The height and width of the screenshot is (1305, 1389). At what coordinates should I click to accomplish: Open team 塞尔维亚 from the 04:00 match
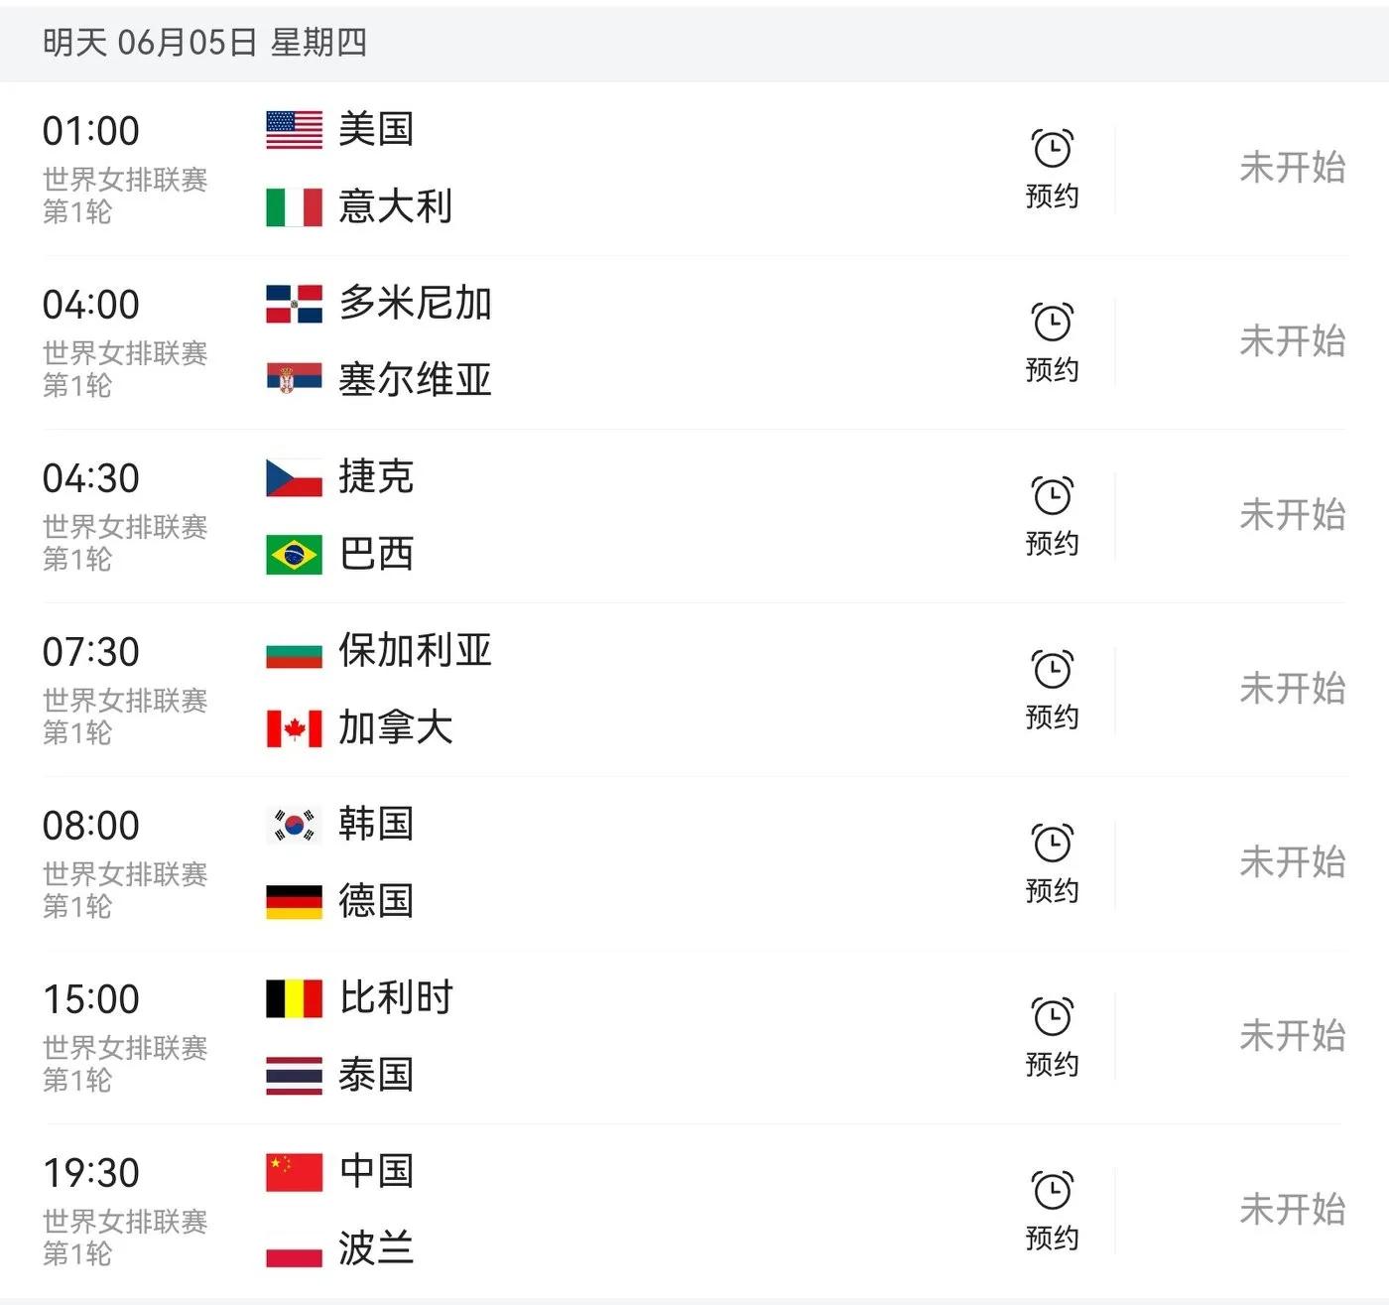pos(415,380)
